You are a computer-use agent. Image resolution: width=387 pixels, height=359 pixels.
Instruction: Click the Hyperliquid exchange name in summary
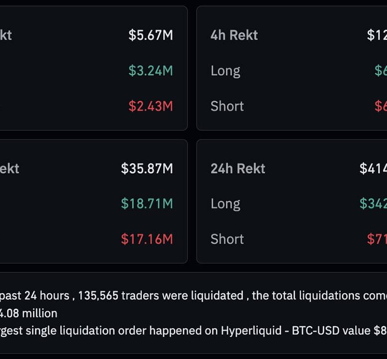(x=251, y=331)
